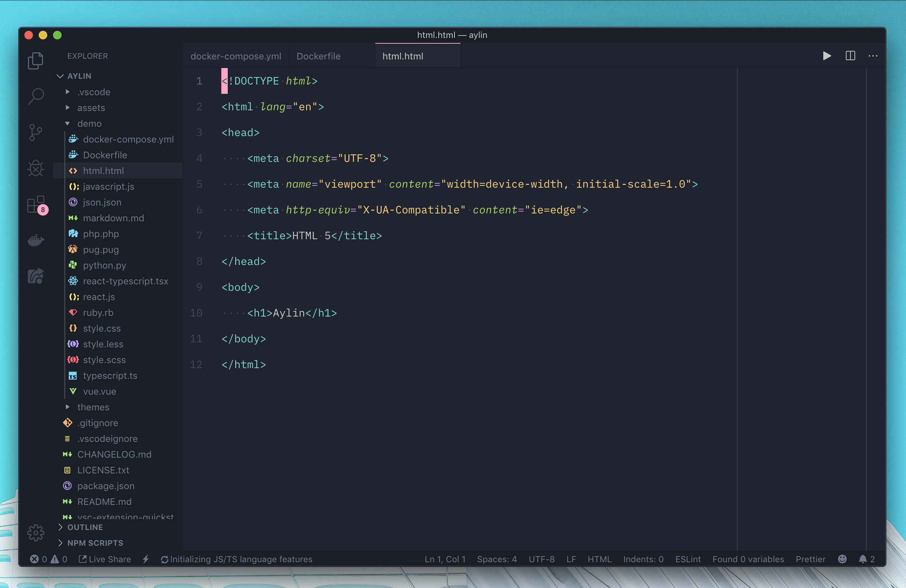The image size is (906, 588).
Task: Open the Docker view in activity bar
Action: click(x=36, y=240)
